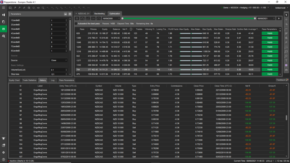Open the Equity Chart tab
The height and width of the screenshot is (163, 290).
14,80
